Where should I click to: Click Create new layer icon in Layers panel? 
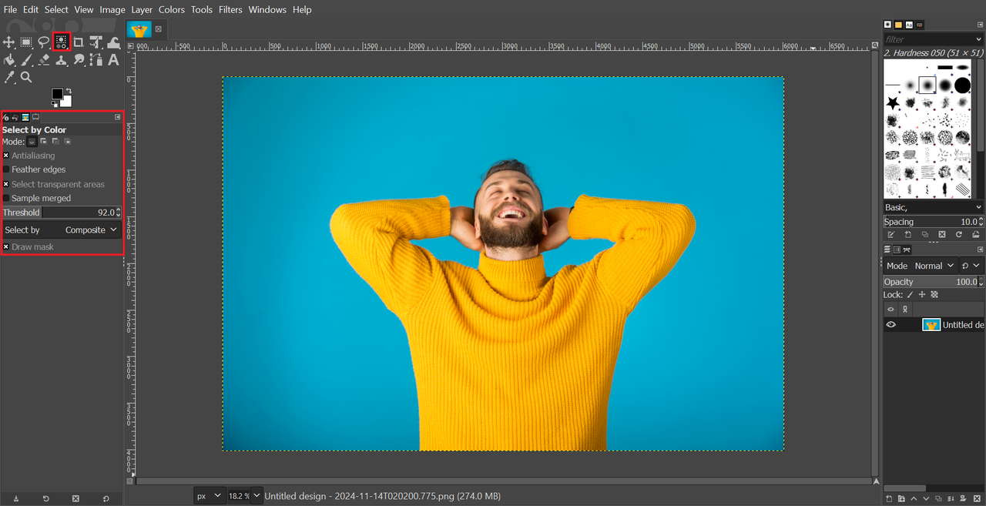click(x=889, y=500)
